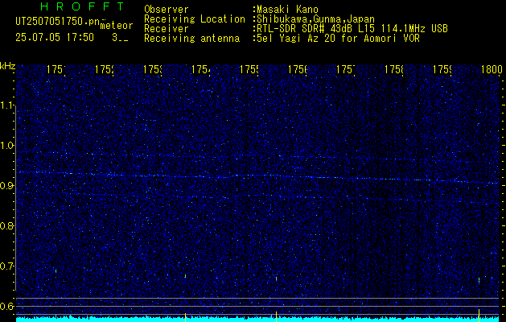
Task: Select the RTL-SDR SDR# 114.1MHz USB receiver text
Action: click(351, 29)
